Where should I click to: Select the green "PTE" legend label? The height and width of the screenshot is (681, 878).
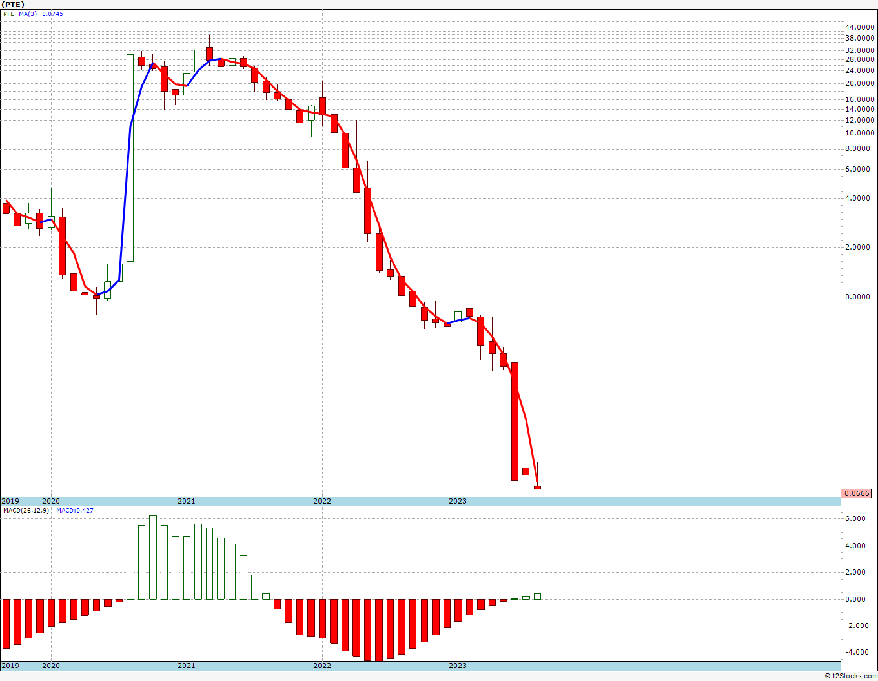[8, 14]
